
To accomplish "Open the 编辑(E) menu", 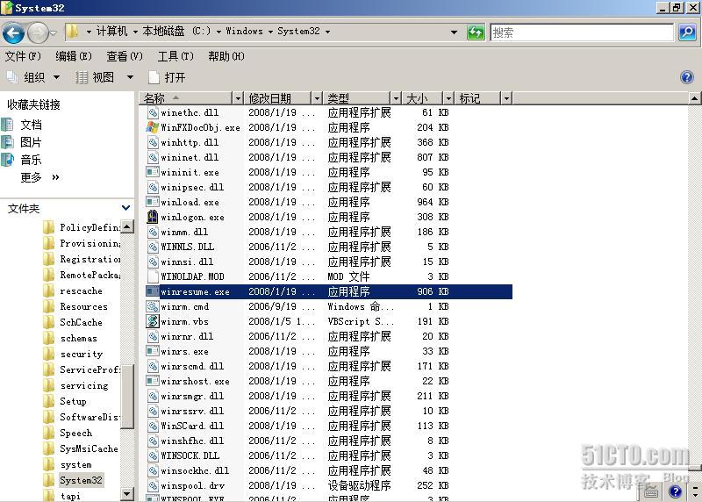I will [74, 56].
